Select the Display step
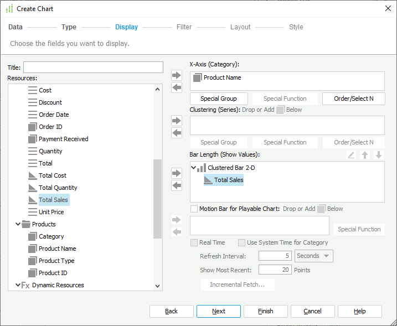This screenshot has height=326, width=397. point(127,27)
